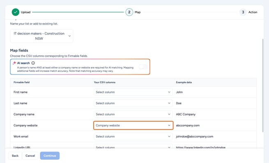
Task: Click the step 3 Action circle
Action: [x=243, y=12]
